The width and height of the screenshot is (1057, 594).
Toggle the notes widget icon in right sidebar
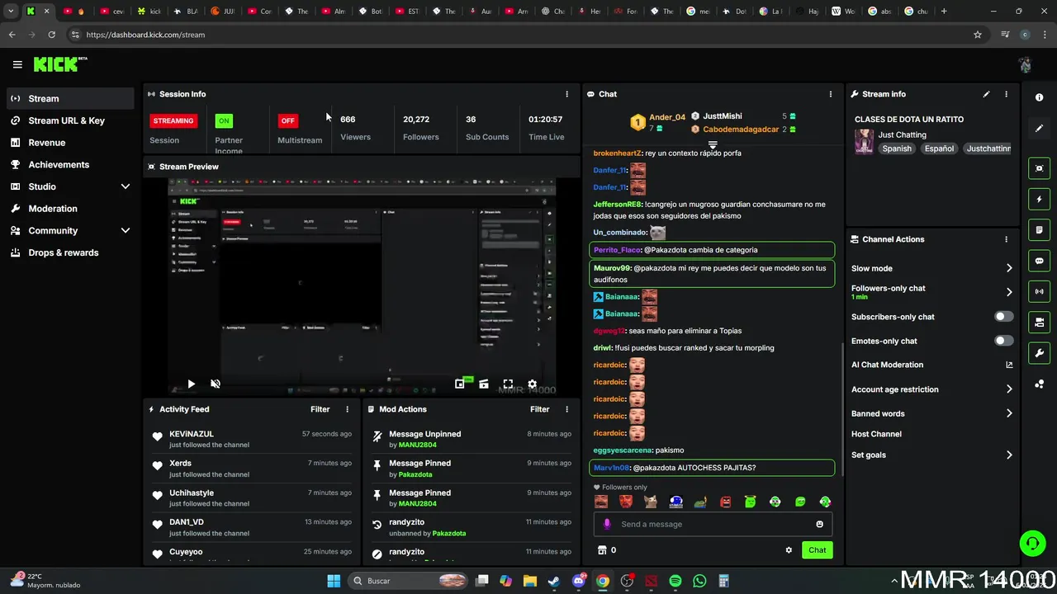point(1040,230)
